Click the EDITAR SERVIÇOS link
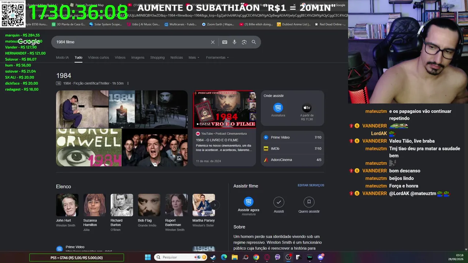This screenshot has height=263, width=468. coord(311,185)
